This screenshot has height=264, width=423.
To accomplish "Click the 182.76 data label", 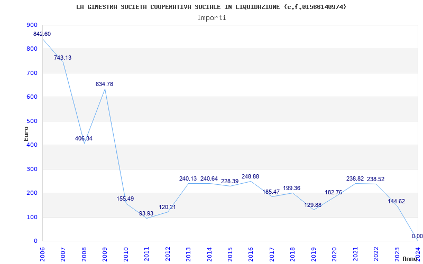I will tap(334, 192).
